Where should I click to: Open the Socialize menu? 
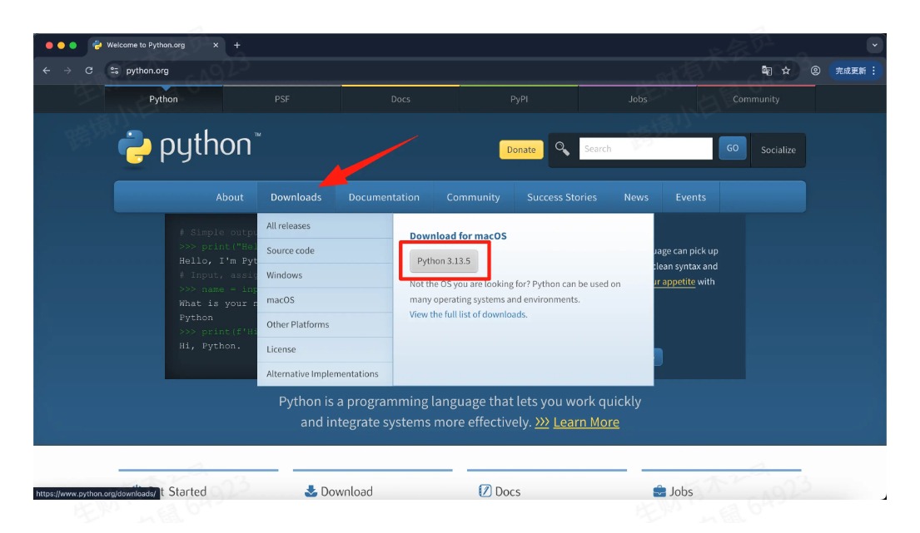click(x=778, y=150)
